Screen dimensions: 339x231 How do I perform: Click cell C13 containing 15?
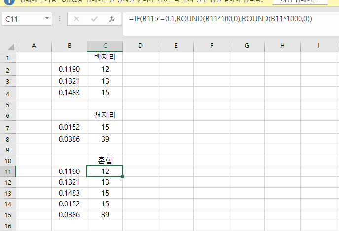[105, 193]
